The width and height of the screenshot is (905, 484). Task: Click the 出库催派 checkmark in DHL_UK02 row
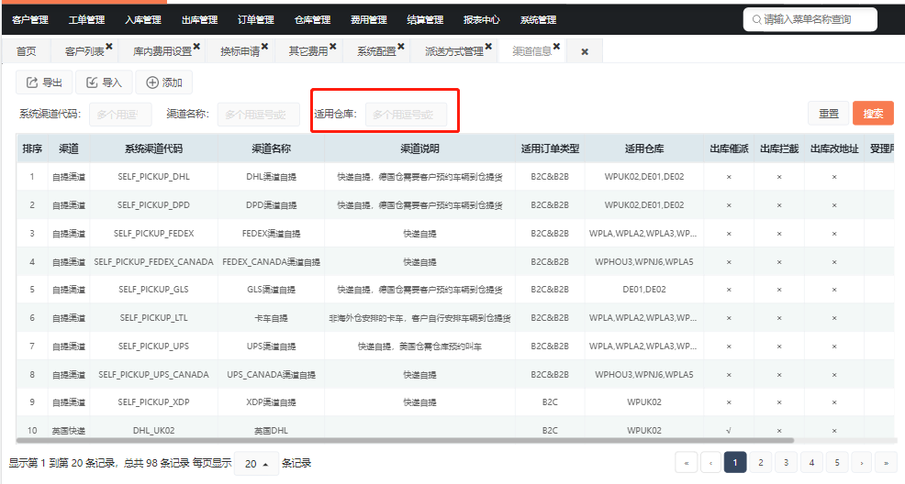coord(729,431)
